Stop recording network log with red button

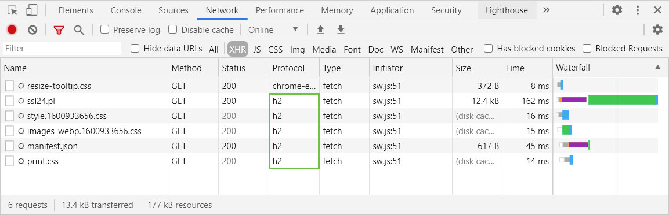[x=12, y=29]
